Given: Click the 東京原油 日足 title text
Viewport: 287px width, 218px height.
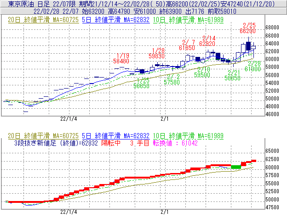Looking at the screenshot, I should (x=29, y=4).
